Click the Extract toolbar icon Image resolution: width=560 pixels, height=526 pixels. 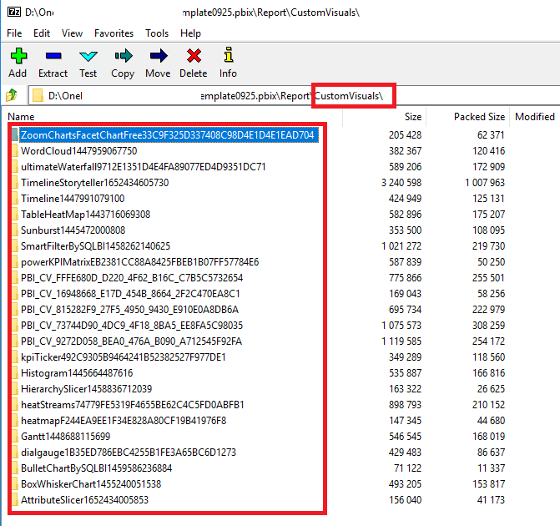(x=53, y=56)
